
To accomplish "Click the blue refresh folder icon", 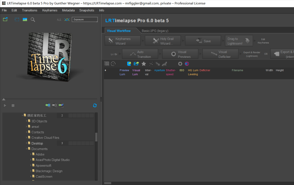I will click(x=95, y=105).
